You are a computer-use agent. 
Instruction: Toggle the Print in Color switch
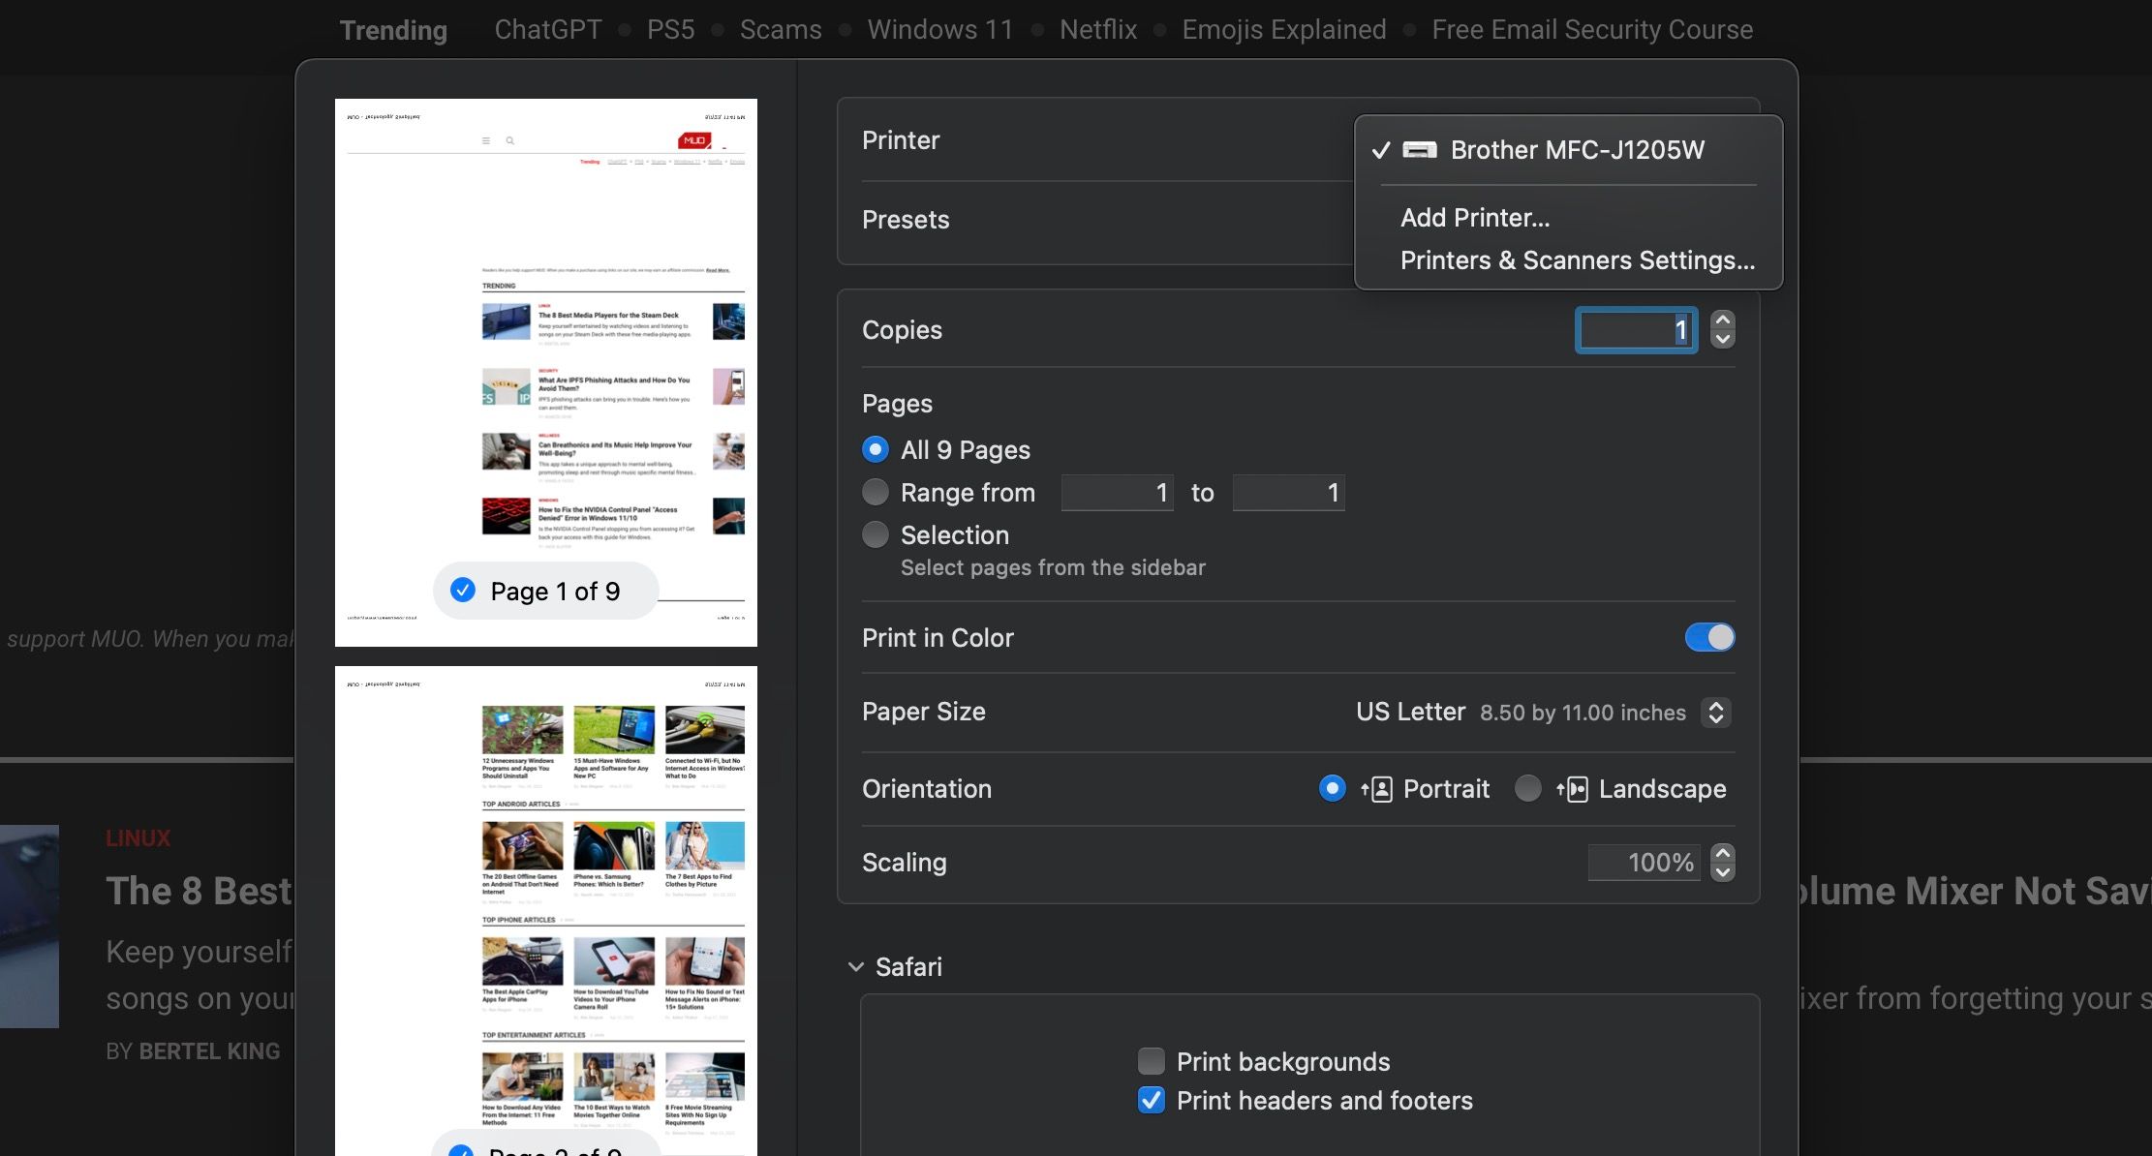coord(1709,637)
